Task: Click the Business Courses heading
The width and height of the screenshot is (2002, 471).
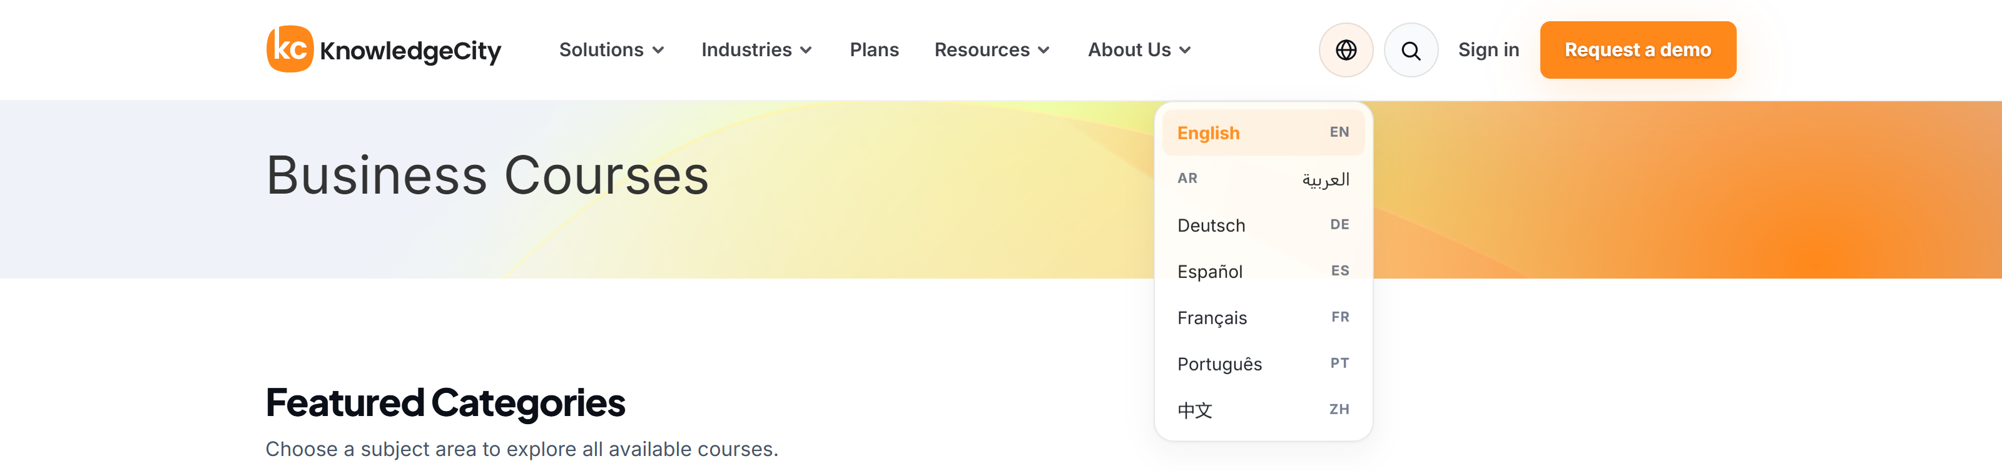Action: (x=487, y=174)
